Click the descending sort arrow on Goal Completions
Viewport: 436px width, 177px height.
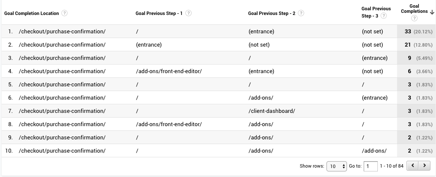(x=432, y=12)
